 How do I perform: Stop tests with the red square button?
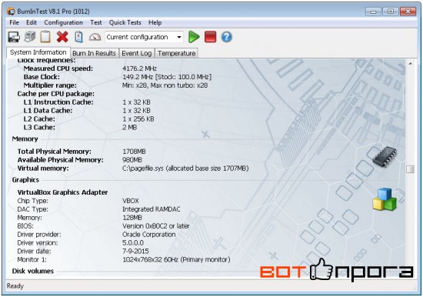[211, 37]
